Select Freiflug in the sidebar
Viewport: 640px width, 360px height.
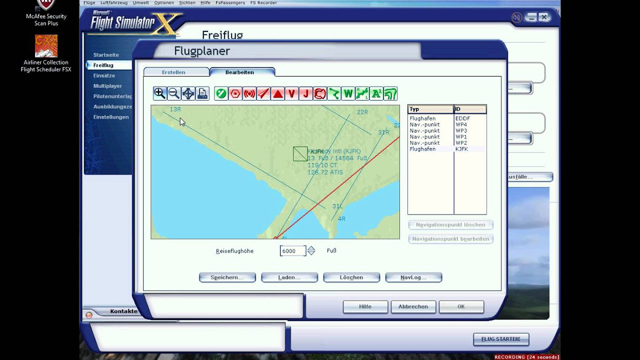[103, 65]
